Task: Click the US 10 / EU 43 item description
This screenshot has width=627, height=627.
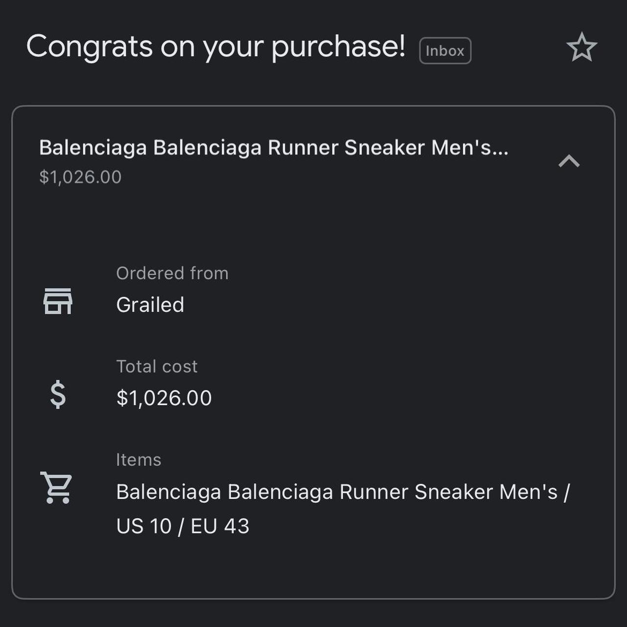Action: (183, 525)
